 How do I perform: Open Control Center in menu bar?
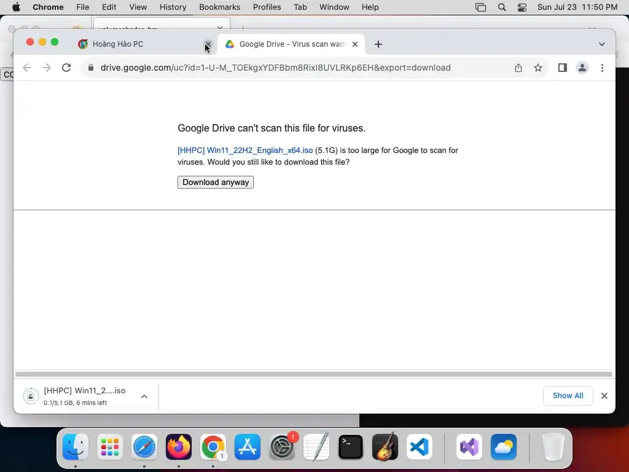click(x=522, y=7)
